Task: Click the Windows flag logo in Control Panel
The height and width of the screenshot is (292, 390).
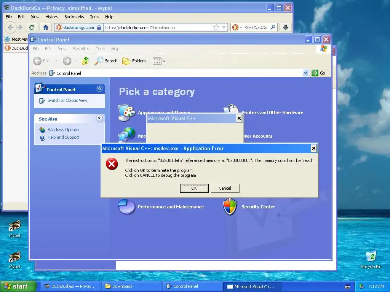Action: pyautogui.click(x=324, y=48)
